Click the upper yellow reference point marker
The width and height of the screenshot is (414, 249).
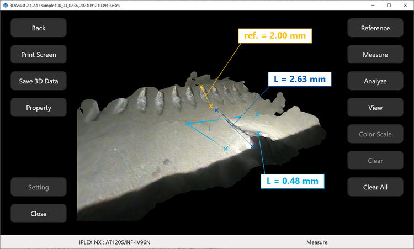coord(201,87)
